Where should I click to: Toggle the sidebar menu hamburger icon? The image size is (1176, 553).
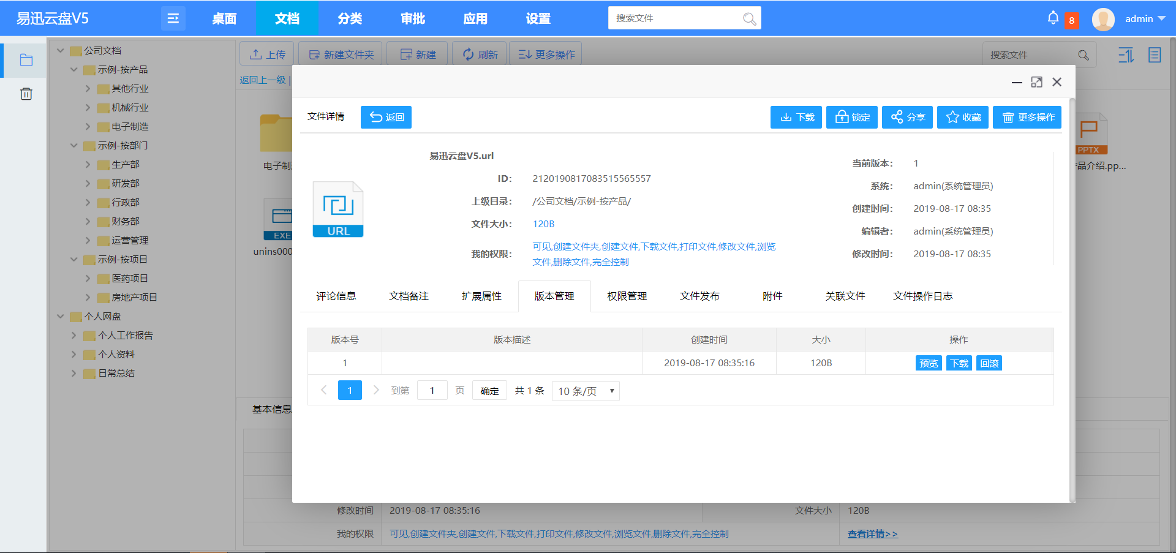pyautogui.click(x=173, y=18)
